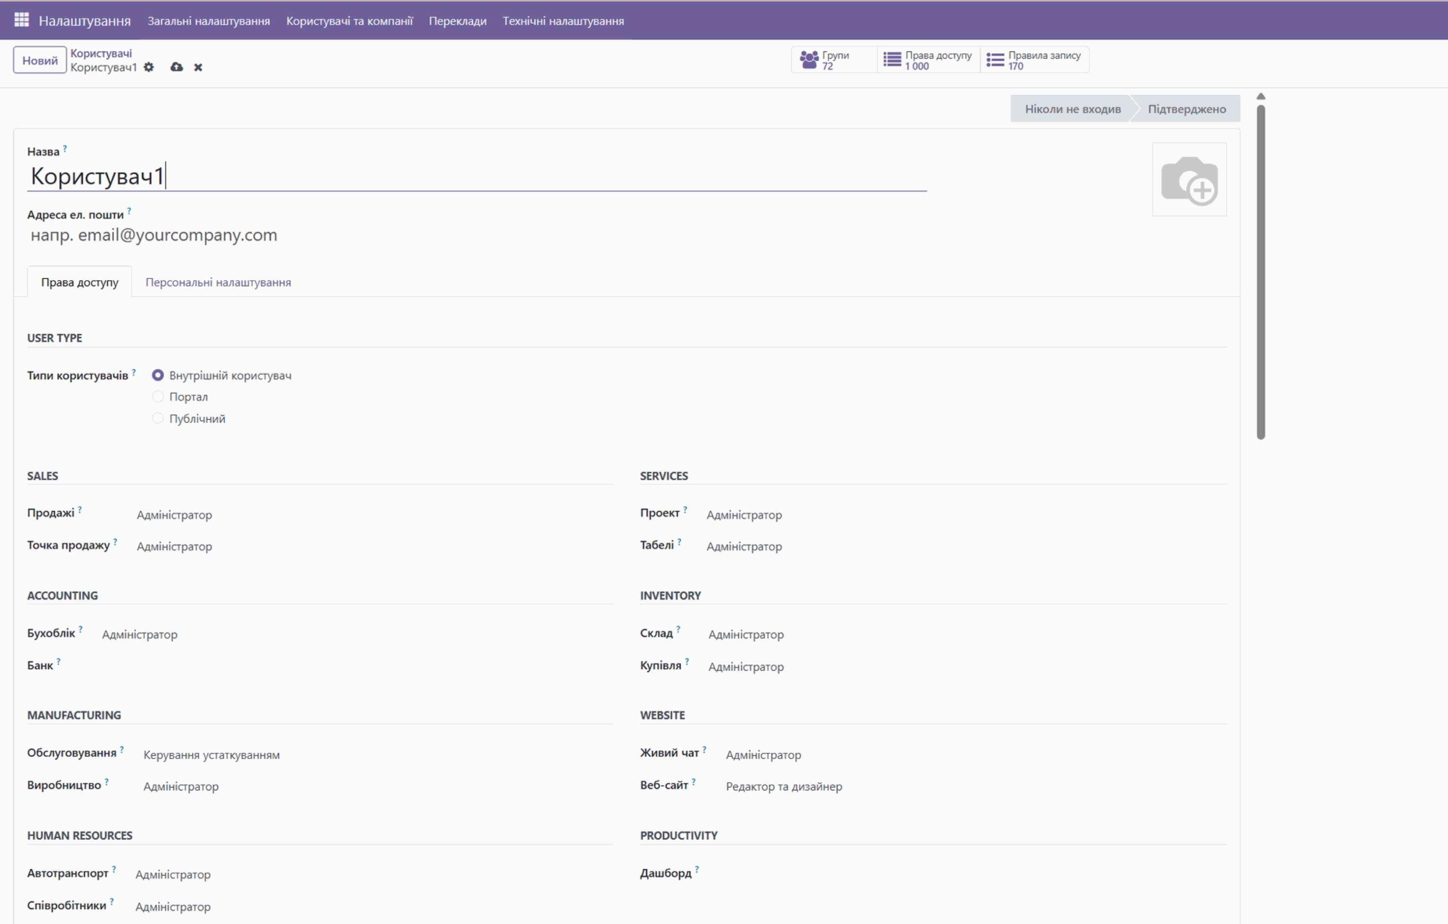Image resolution: width=1448 pixels, height=924 pixels.
Task: Open the Веб-сайт role dropdown
Action: (783, 787)
